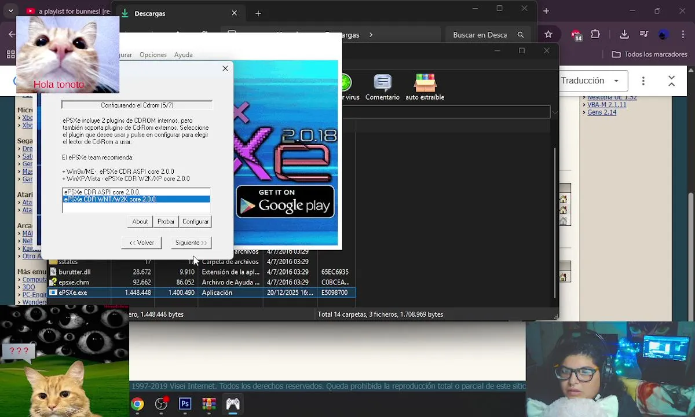Click 'Total 14 carpetas' status bar text
This screenshot has height=417, width=695.
point(380,314)
